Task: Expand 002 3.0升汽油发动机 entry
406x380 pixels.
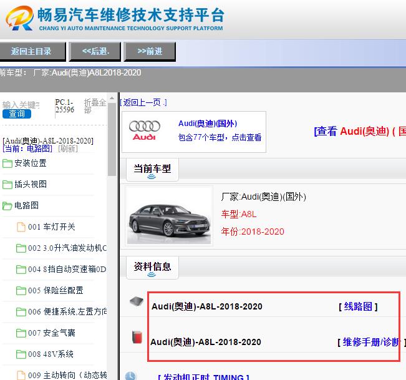Action: point(67,248)
